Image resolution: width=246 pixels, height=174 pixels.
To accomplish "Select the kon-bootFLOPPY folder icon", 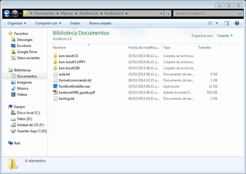I will (55, 62).
